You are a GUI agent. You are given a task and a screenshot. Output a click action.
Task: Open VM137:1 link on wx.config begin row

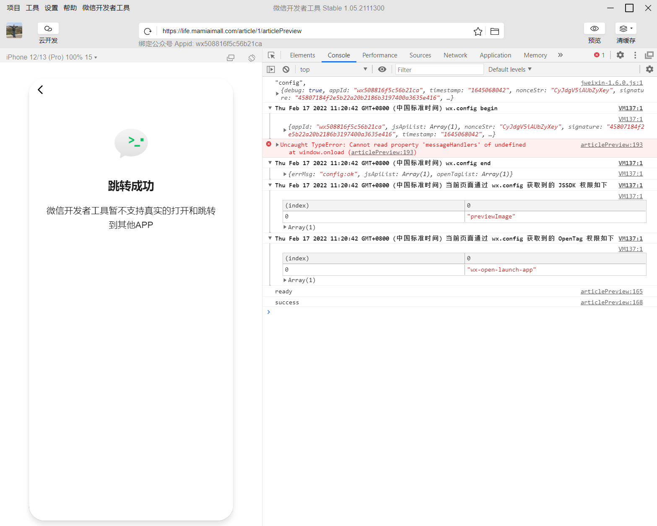coord(631,108)
